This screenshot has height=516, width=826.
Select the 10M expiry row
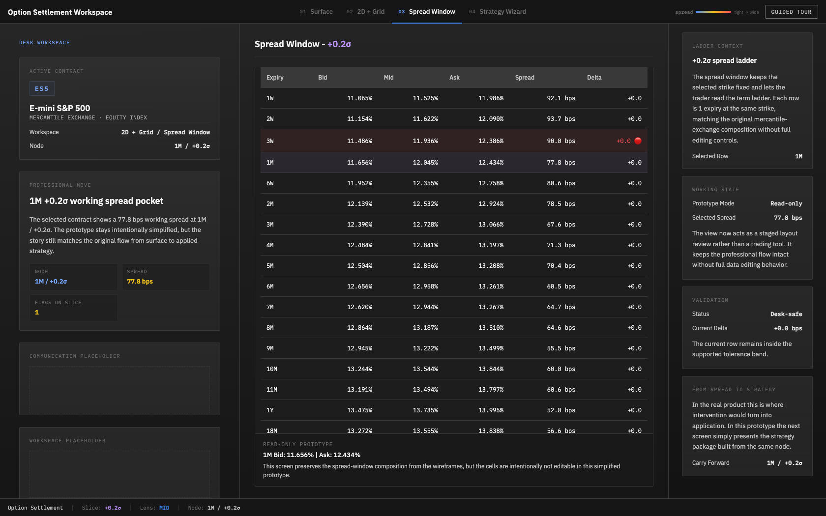point(454,369)
